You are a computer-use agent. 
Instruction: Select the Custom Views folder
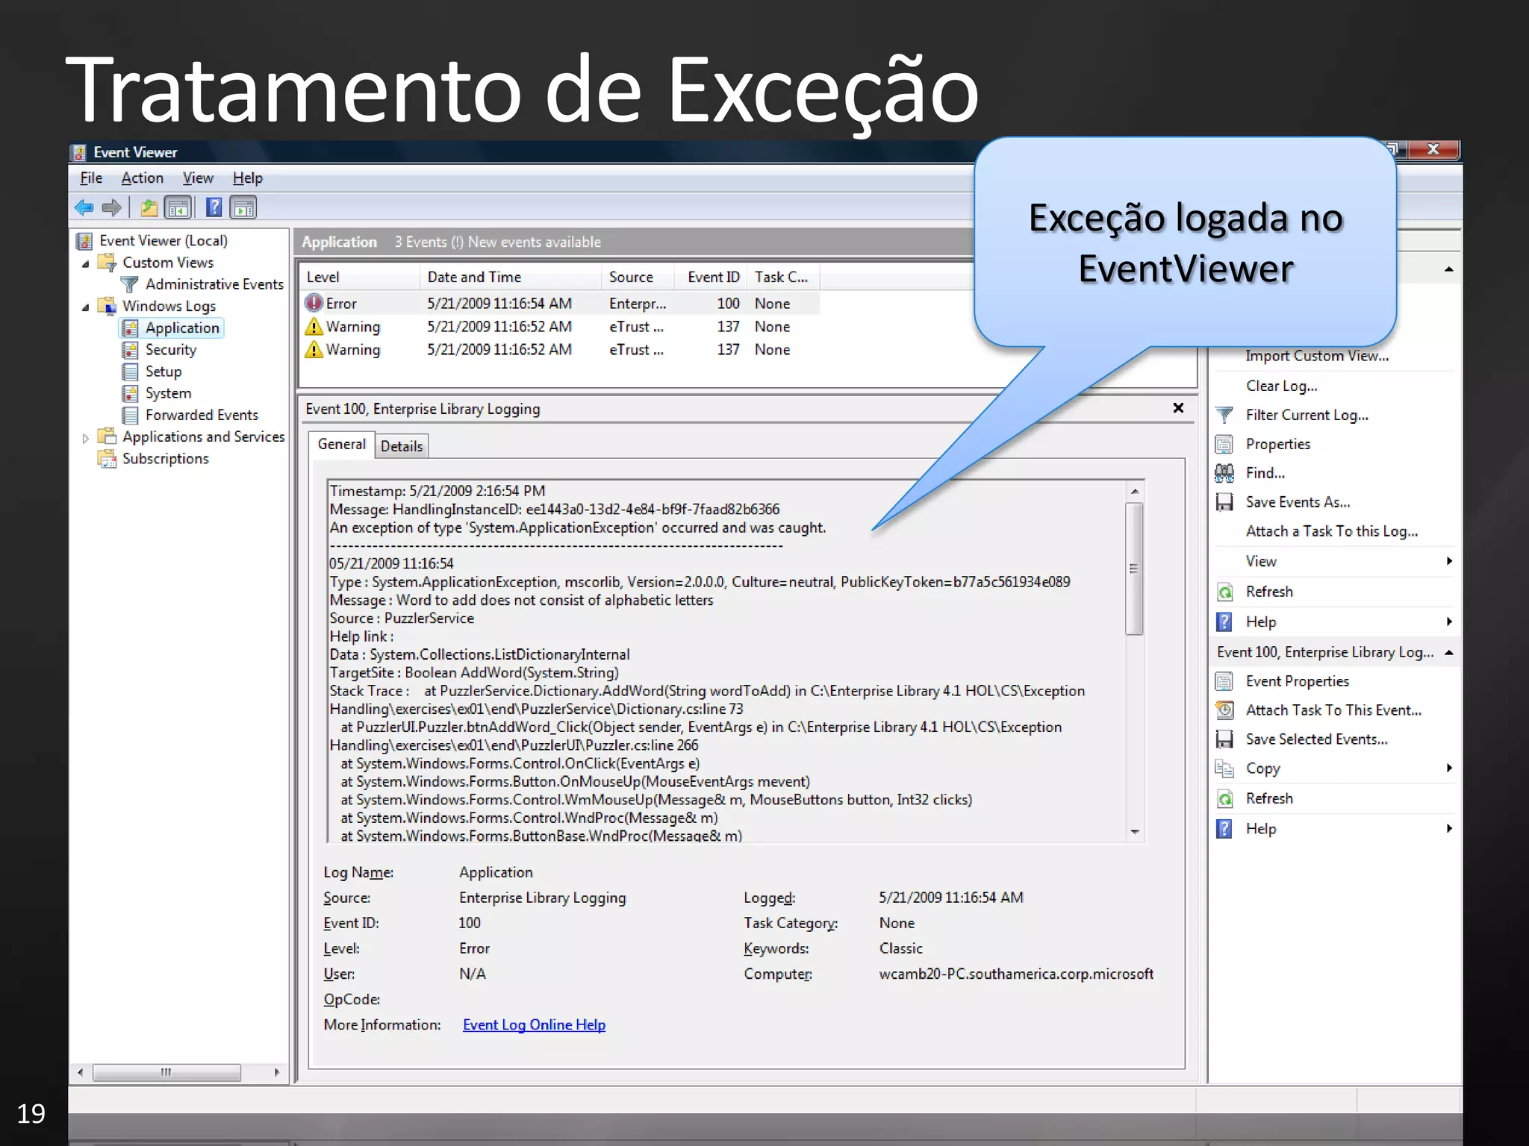pyautogui.click(x=168, y=263)
